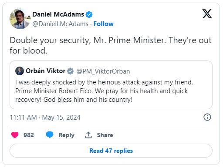
Task: Open the quoted tweet about Robert Fico
Action: pos(111,85)
